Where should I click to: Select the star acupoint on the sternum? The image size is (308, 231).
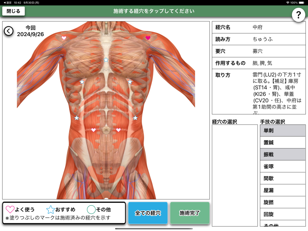106,60
